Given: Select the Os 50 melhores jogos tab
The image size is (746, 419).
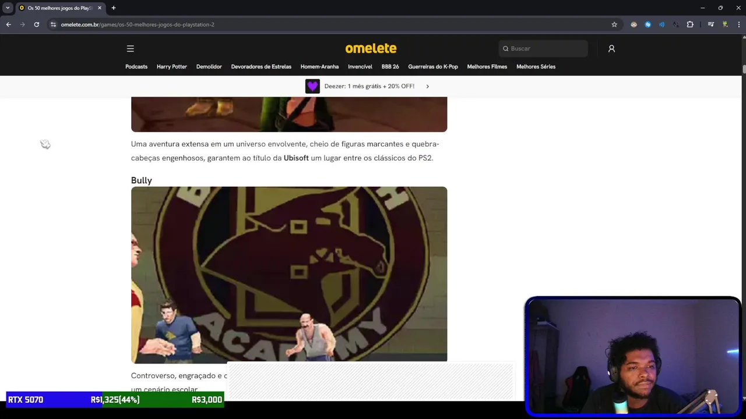Looking at the screenshot, I should tap(60, 8).
